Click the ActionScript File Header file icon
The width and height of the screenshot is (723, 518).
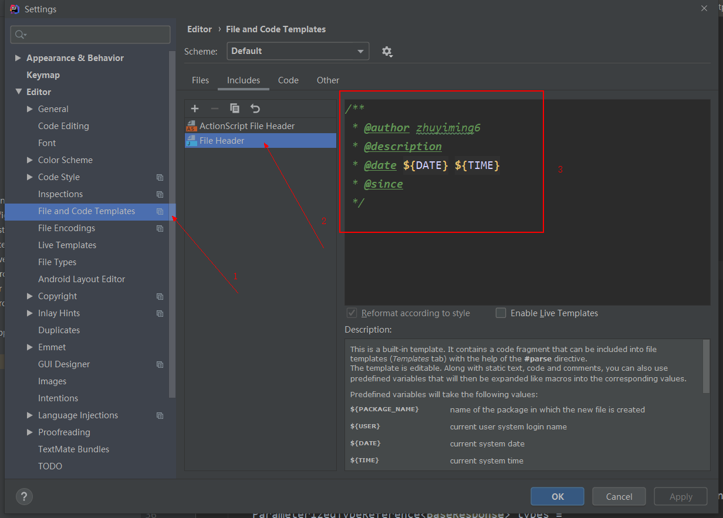click(191, 126)
